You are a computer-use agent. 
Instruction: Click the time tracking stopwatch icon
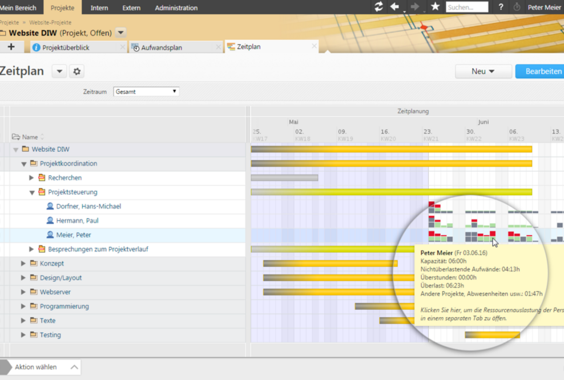[x=517, y=7]
